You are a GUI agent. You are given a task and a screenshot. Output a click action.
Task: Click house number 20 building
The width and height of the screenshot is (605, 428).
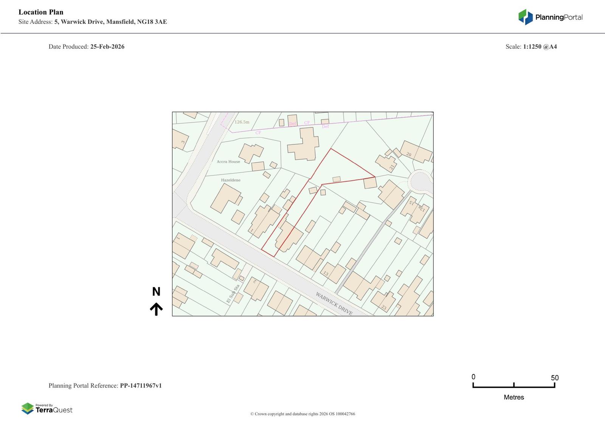click(416, 152)
